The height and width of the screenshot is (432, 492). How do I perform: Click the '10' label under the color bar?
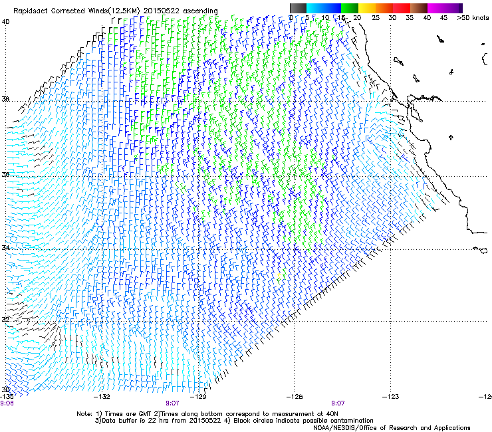(x=325, y=18)
